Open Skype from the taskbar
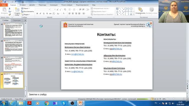The image size is (189, 106). (64, 103)
